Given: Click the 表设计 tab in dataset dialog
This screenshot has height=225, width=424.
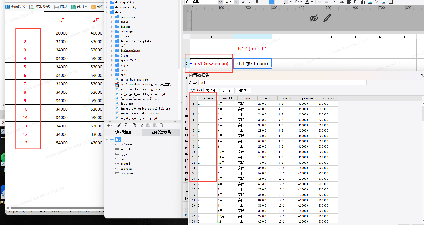Looking at the screenshot, I should click(211, 91).
